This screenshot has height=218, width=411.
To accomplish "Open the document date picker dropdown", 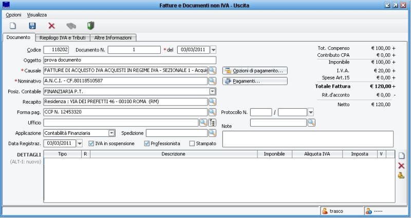I will tap(213, 50).
